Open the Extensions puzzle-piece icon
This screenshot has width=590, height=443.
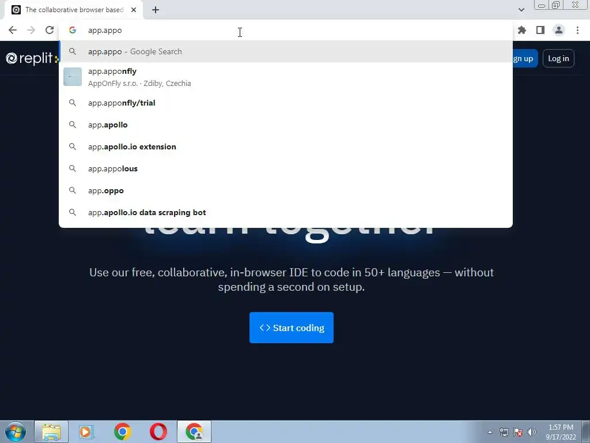click(522, 30)
